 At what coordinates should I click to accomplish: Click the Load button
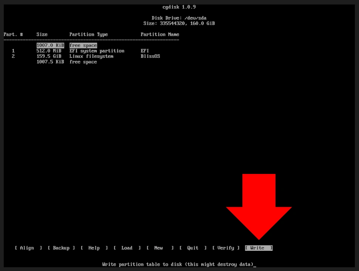tap(127, 247)
